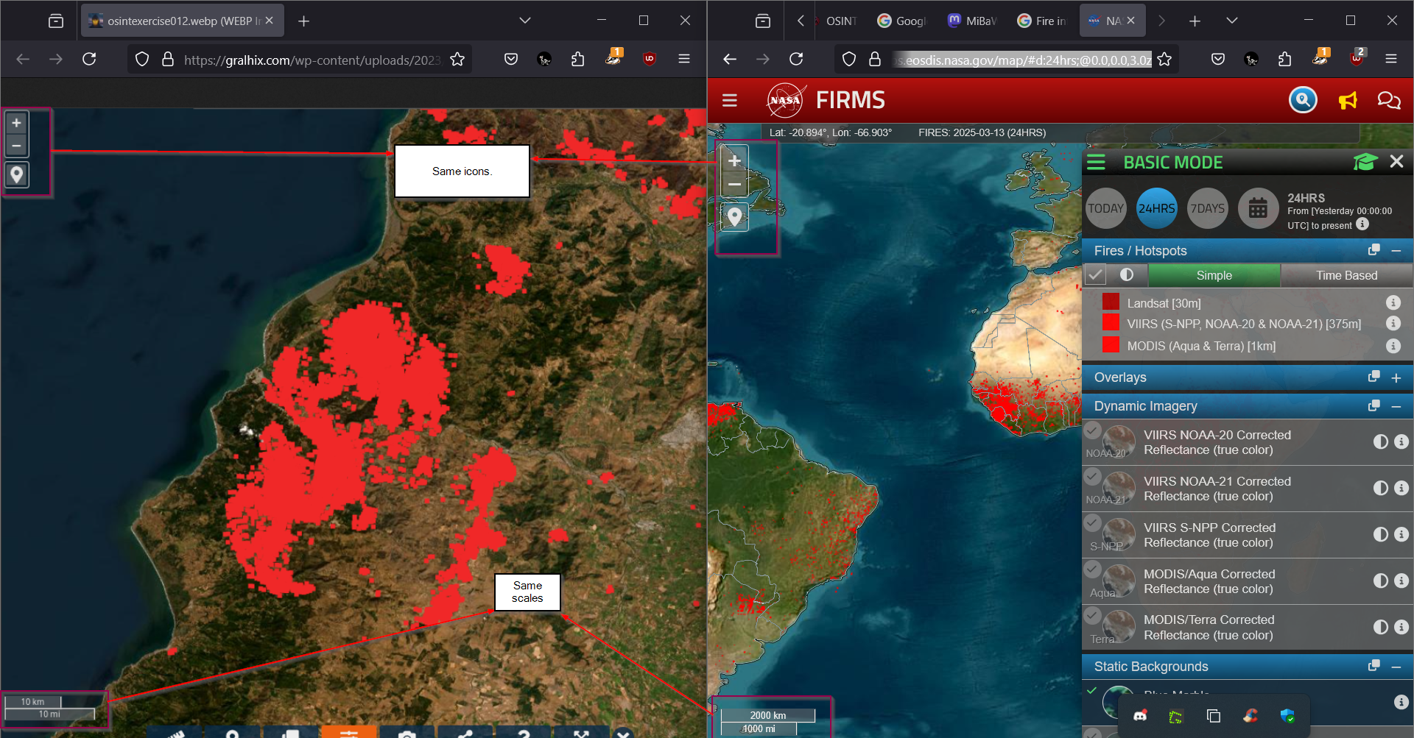Collapse the Static Backgrounds section
This screenshot has height=738, width=1414.
tap(1396, 667)
